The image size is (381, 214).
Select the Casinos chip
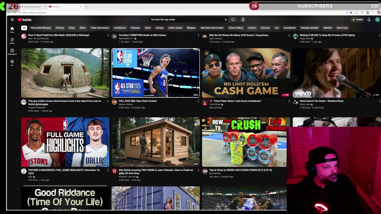tap(252, 28)
